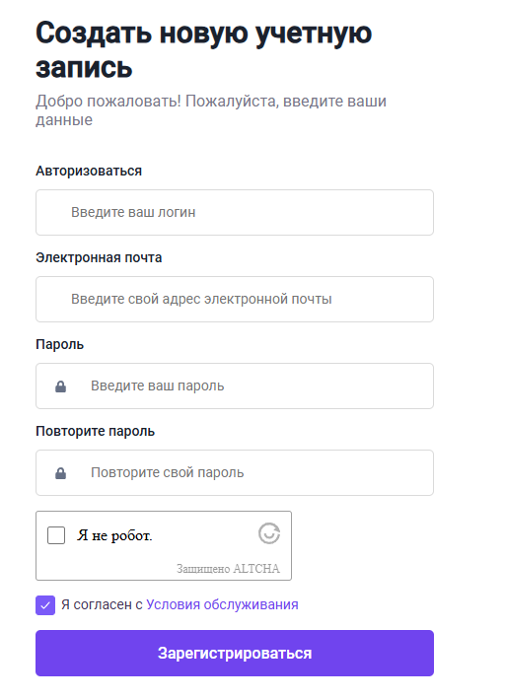Click the "Защищено ALTCHA" link
The height and width of the screenshot is (700, 505).
click(x=228, y=568)
